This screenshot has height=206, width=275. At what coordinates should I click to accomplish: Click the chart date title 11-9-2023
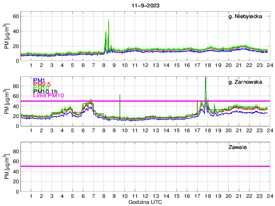tap(144, 5)
